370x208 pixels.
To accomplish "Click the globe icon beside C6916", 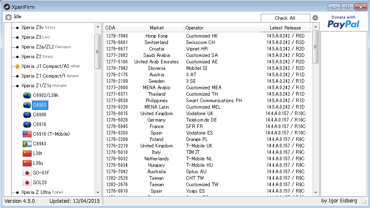I will (27, 124).
